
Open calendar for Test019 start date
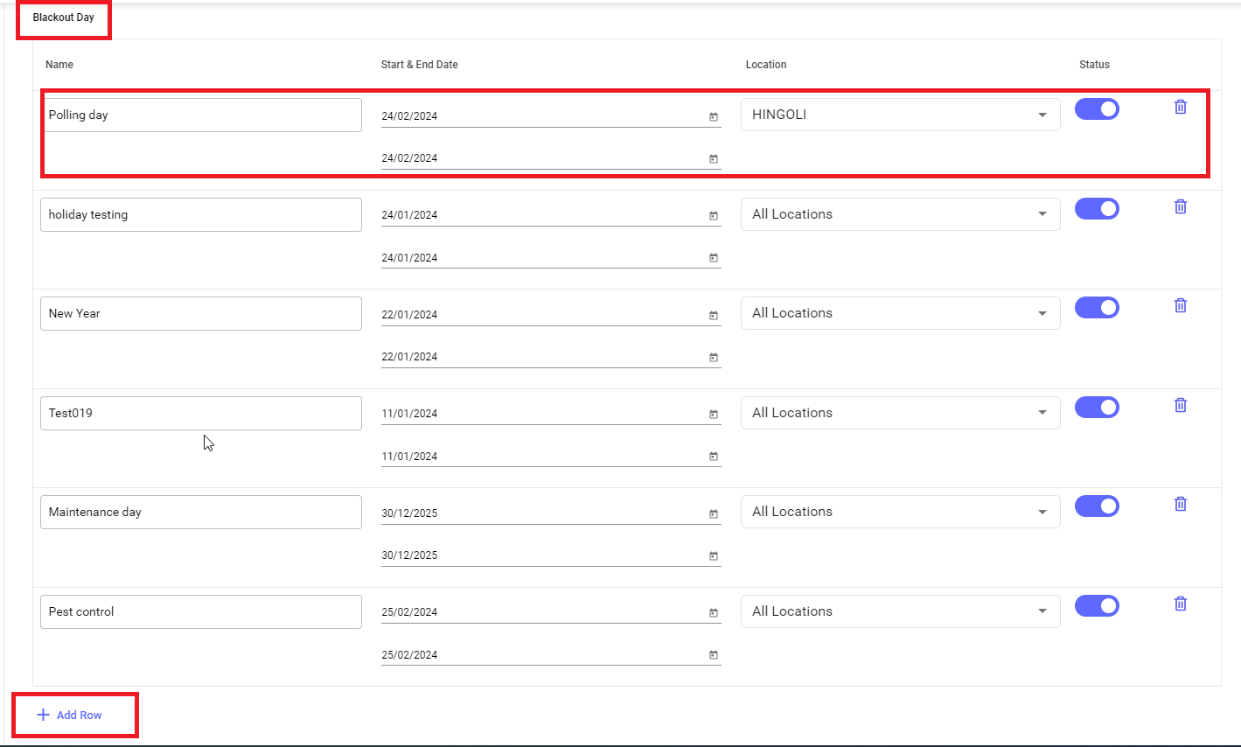[714, 414]
